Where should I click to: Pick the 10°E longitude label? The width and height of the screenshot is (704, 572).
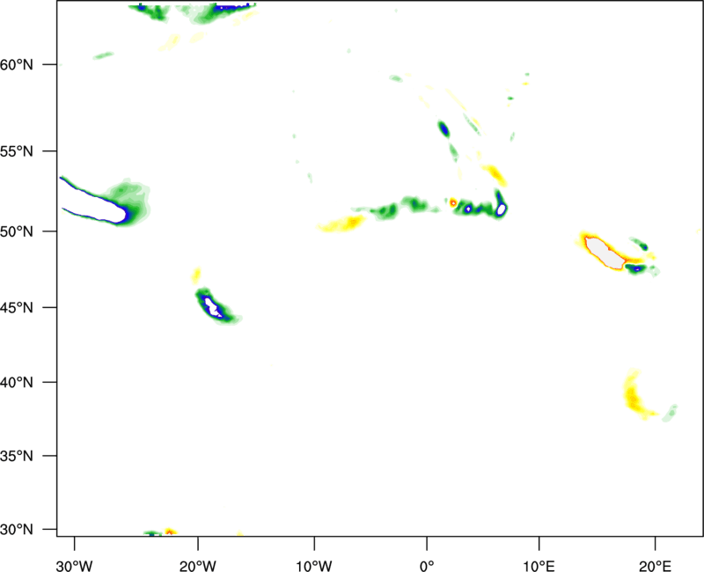click(539, 566)
